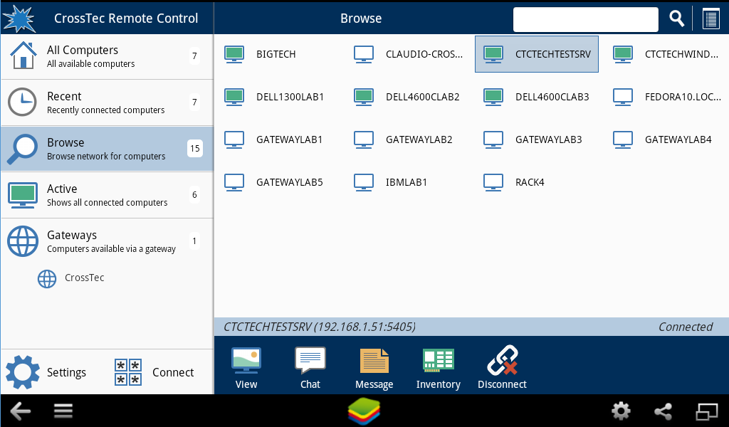729x427 pixels.
Task: Go back with the bottom arrow
Action: tap(20, 411)
